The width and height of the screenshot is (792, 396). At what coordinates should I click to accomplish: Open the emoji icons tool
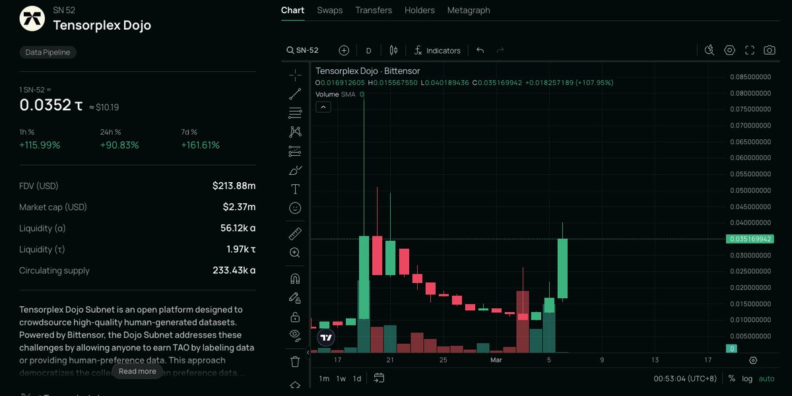click(x=295, y=208)
